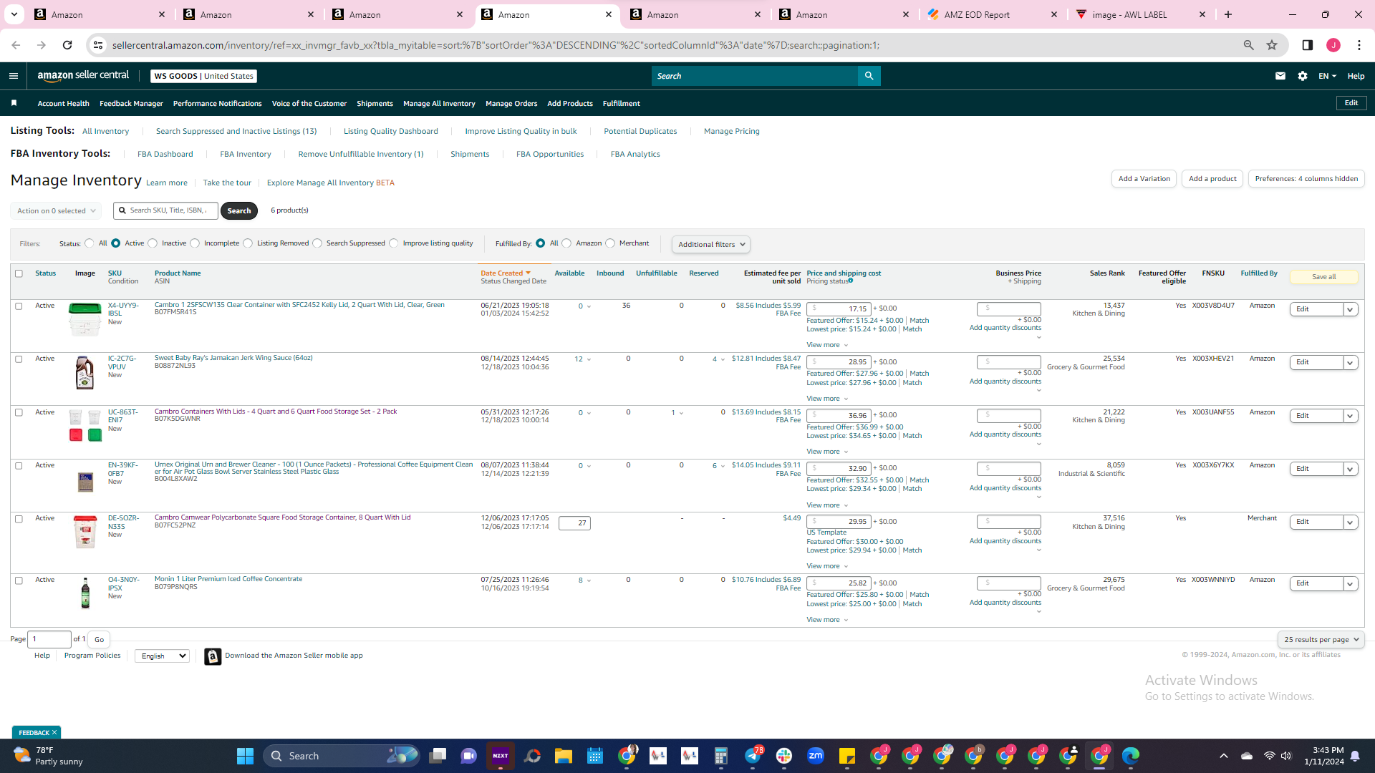This screenshot has height=773, width=1375.
Task: Open the Fulfillment navigation item
Action: pos(622,104)
